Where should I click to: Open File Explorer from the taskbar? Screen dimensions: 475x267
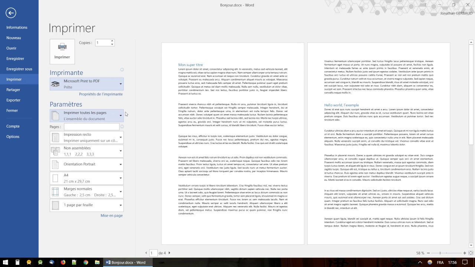click(x=97, y=262)
